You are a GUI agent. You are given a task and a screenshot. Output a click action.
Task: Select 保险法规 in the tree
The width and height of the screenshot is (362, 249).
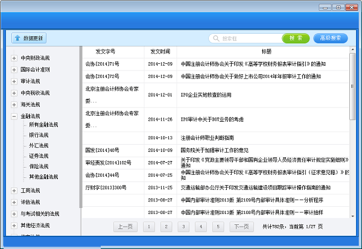click(x=39, y=166)
